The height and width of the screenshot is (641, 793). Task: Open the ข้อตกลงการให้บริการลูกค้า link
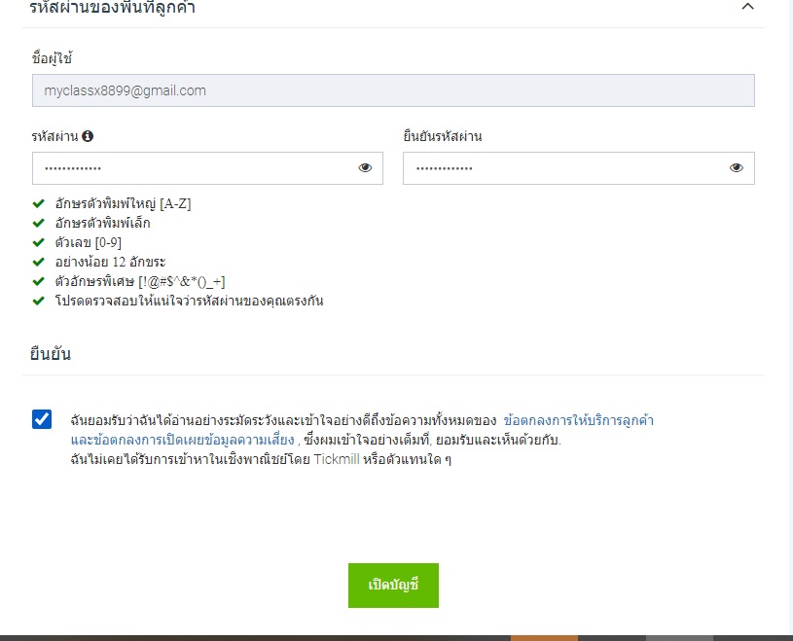click(578, 421)
